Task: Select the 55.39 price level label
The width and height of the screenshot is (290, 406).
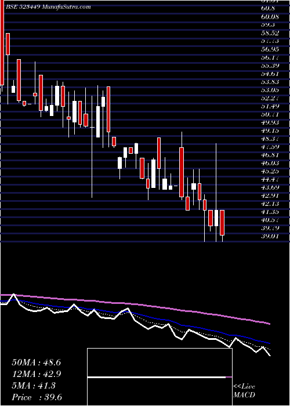Action: 270,66
